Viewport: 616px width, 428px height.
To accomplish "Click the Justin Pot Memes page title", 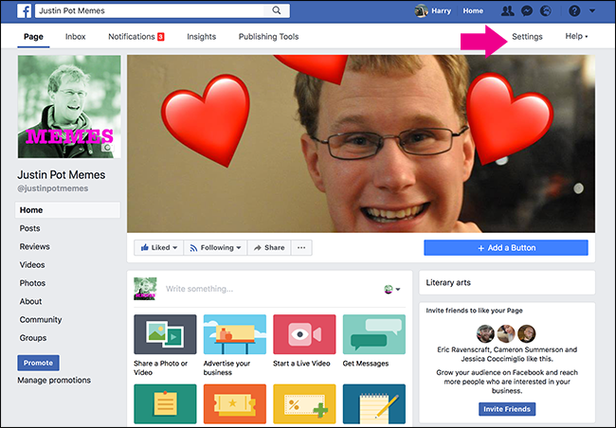I will click(62, 175).
